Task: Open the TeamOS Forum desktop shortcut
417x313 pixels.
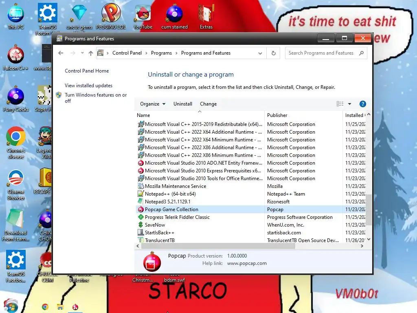Action: click(x=47, y=19)
